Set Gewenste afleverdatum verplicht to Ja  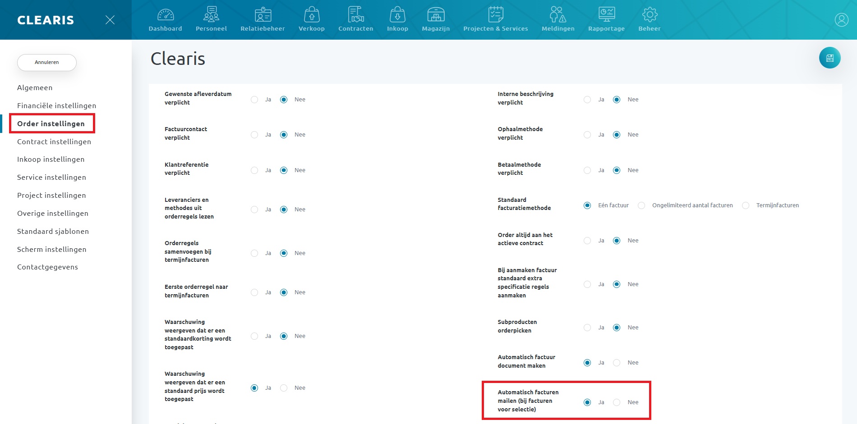click(x=254, y=100)
